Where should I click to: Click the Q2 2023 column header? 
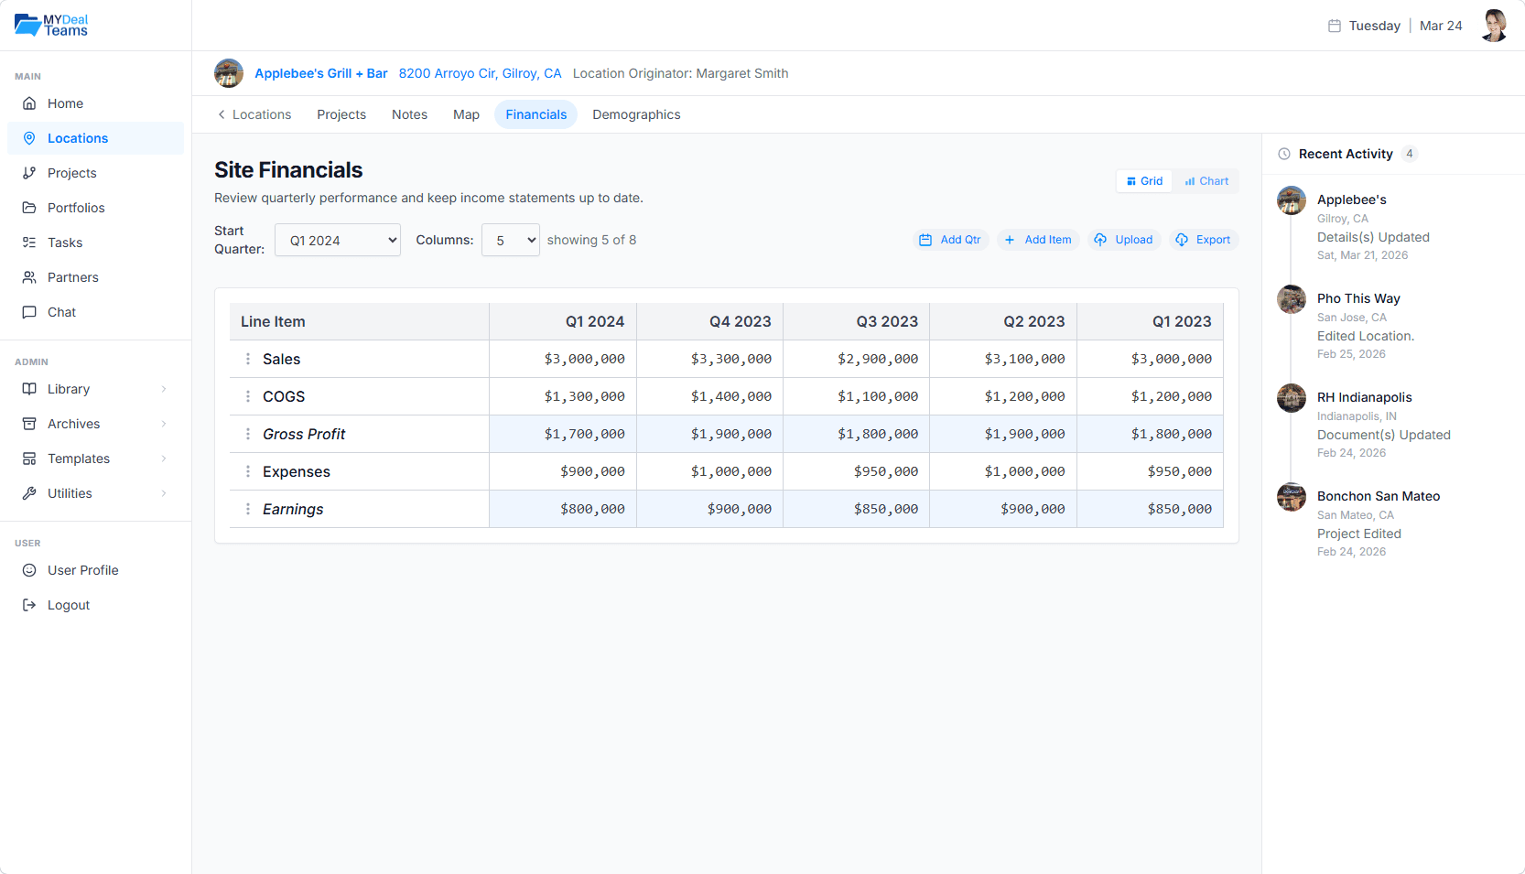point(1003,321)
